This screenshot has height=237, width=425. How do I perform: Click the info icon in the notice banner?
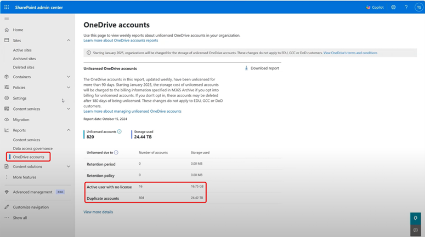pyautogui.click(x=89, y=53)
